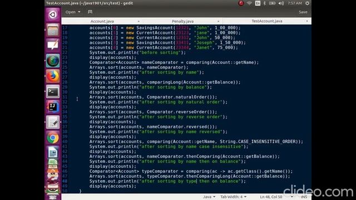The height and width of the screenshot is (200, 356).
Task: Click line 17 with SavingsAccount "John"
Action: click(165, 28)
